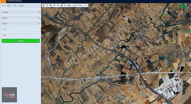Click the info (i) tool icon

tap(58, 5)
